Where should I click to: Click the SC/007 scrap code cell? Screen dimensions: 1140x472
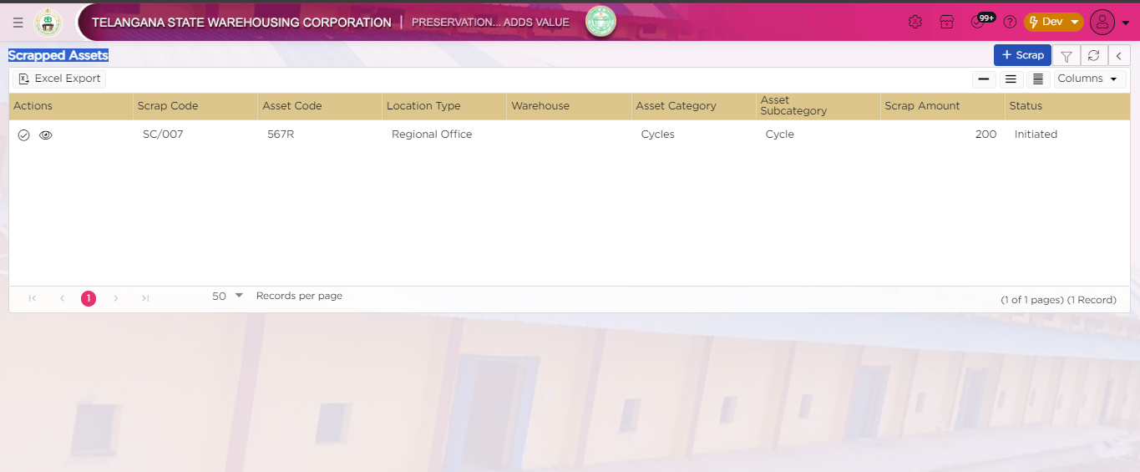pos(163,134)
